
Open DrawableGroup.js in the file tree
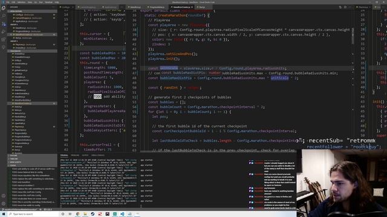32,57
